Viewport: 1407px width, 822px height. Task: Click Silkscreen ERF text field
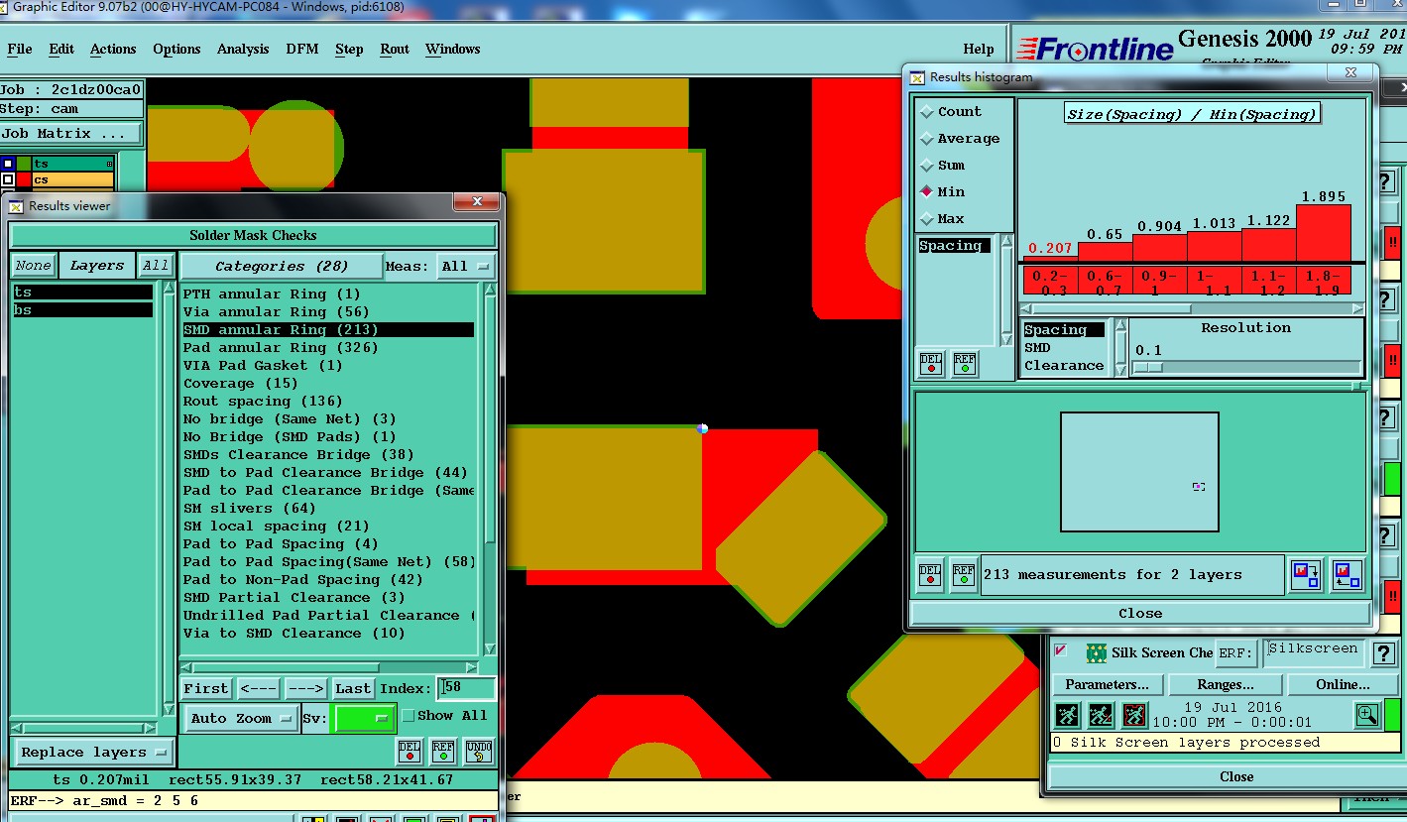pyautogui.click(x=1314, y=653)
